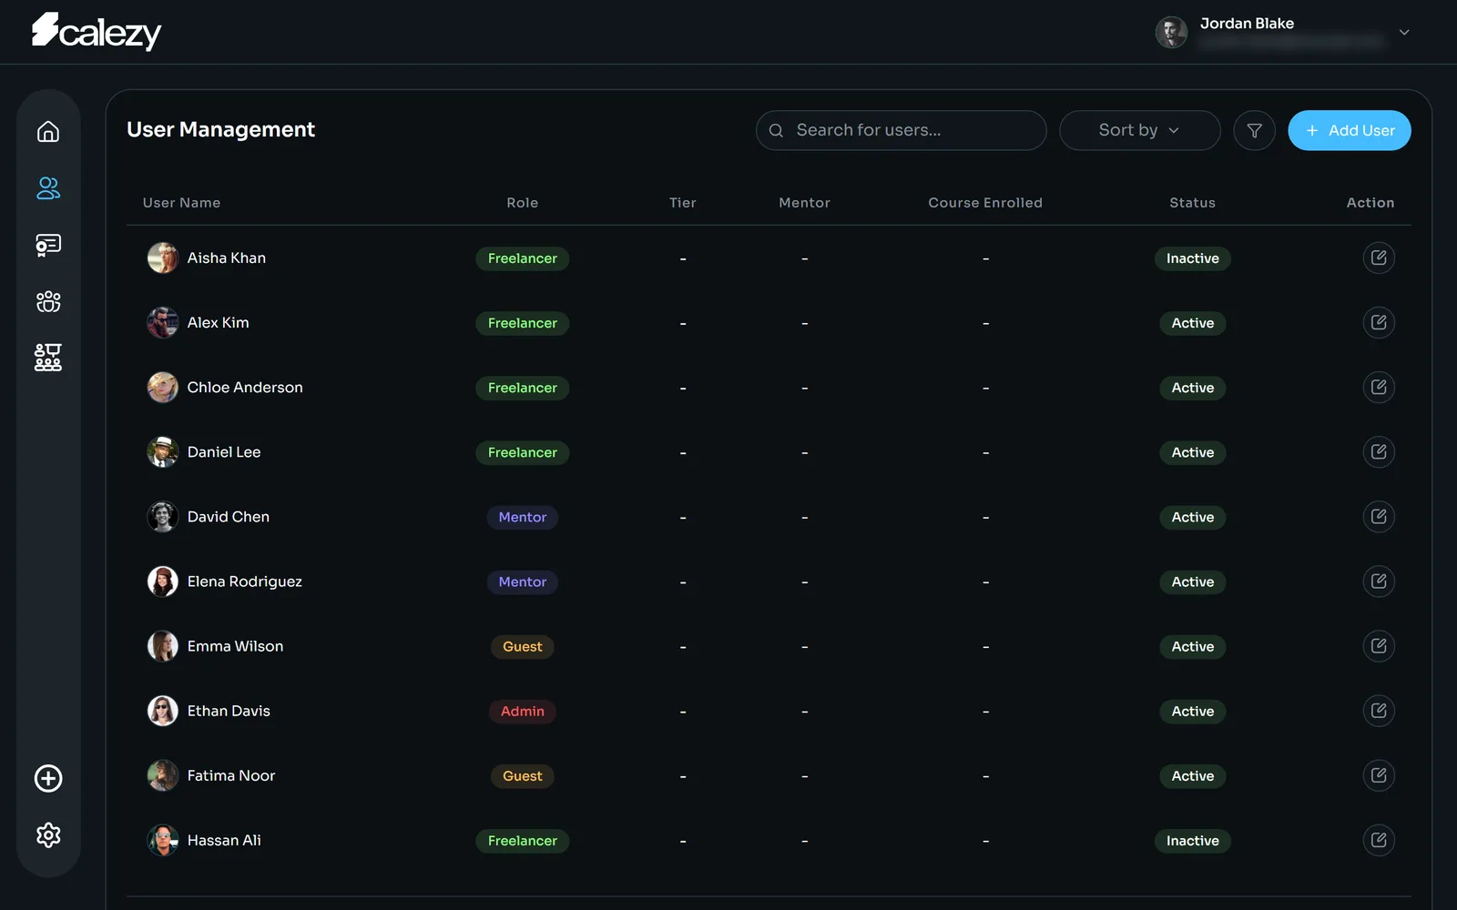Viewport: 1457px width, 910px height.
Task: Click the Course Enrolled column header
Action: pyautogui.click(x=985, y=203)
